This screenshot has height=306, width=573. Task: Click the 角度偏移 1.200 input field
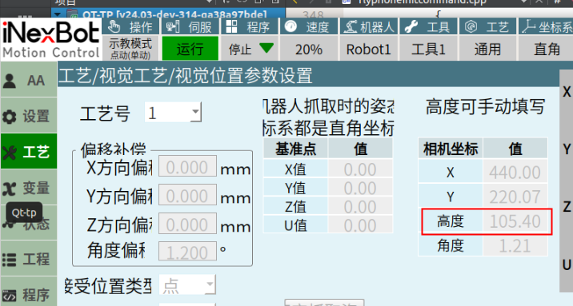[x=187, y=252]
